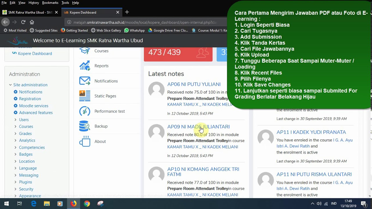Click Chrome icon on taskbar
This screenshot has width=372, height=209.
coord(87,203)
